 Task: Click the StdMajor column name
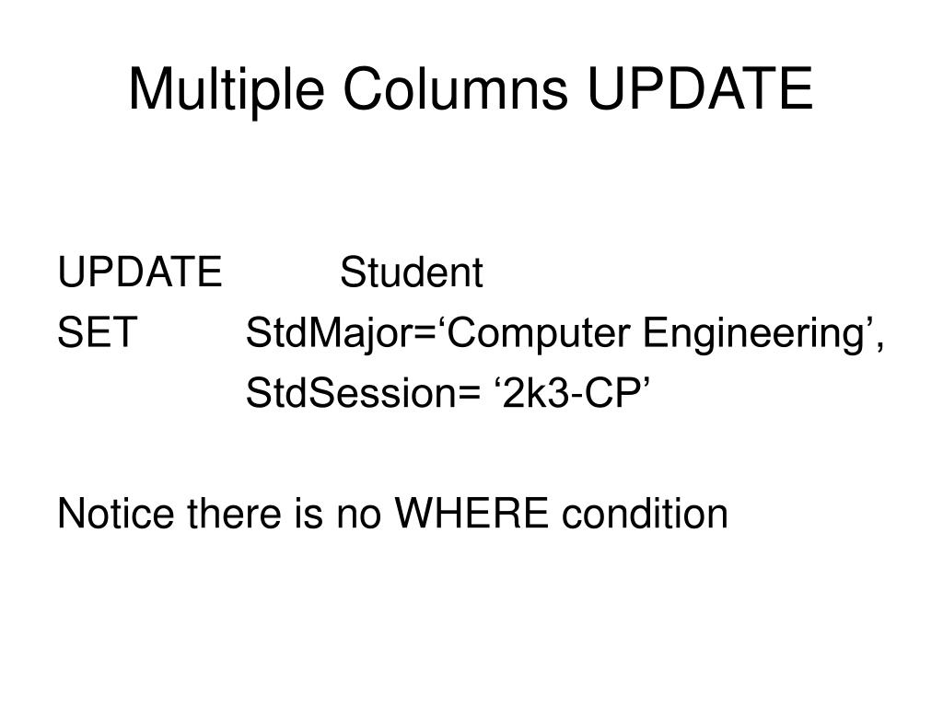coord(331,334)
